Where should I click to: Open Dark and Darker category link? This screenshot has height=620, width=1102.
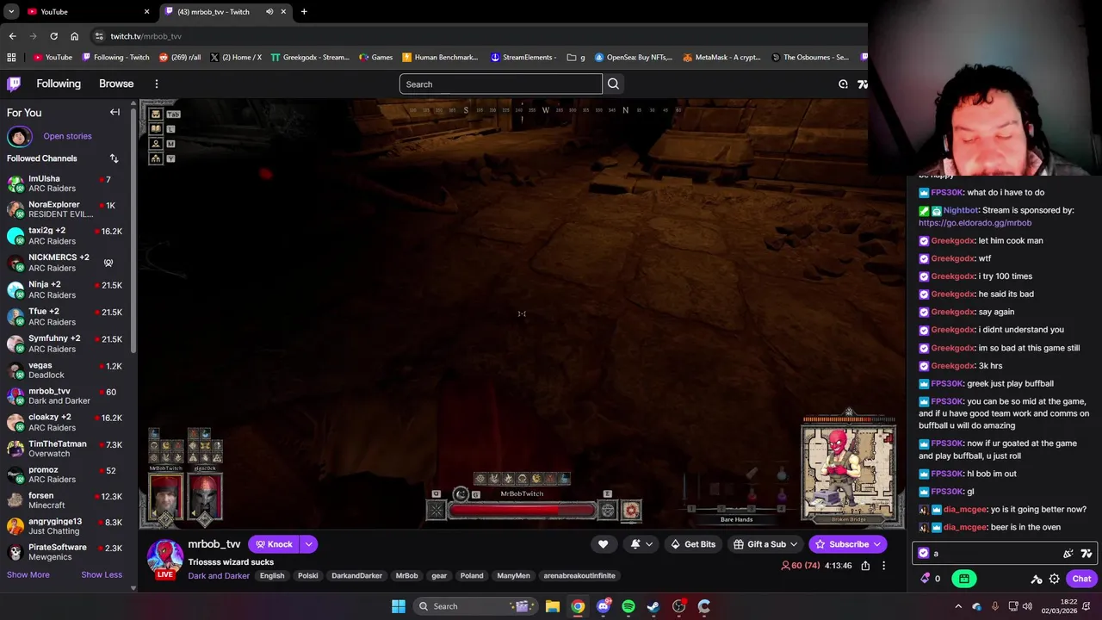pos(219,576)
